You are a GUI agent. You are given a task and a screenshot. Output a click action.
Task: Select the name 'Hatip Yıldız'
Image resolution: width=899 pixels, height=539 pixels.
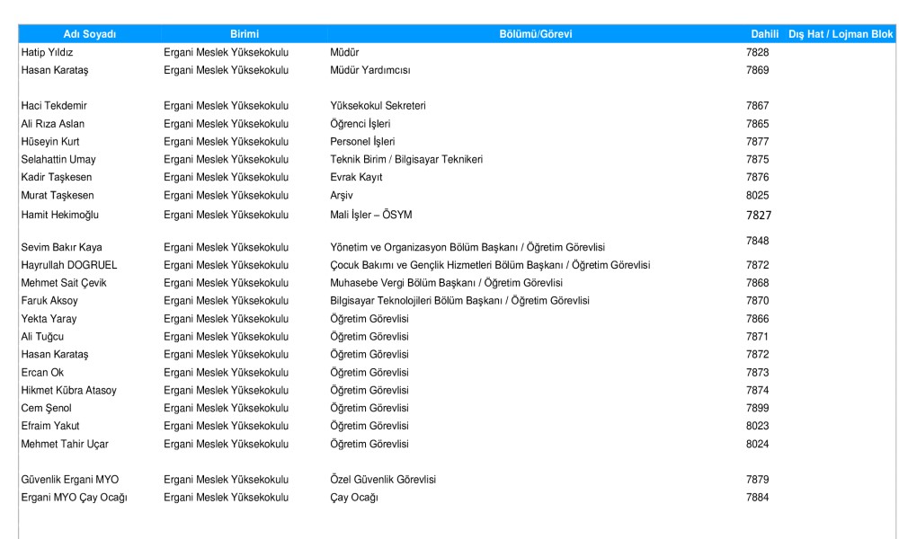(x=47, y=53)
